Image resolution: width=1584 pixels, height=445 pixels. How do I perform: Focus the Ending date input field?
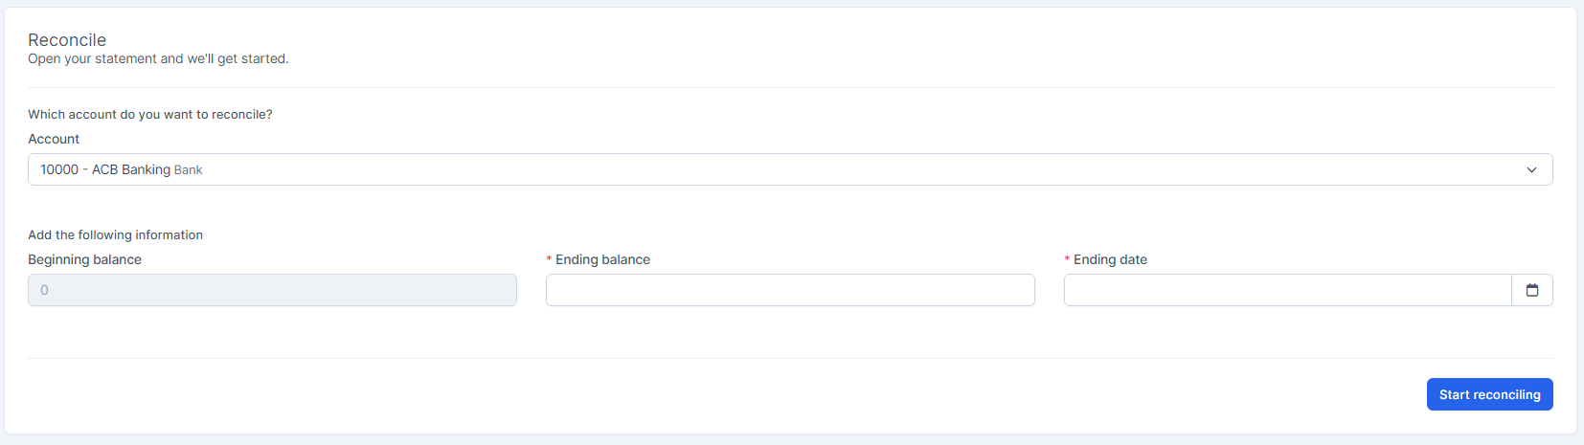[x=1286, y=290]
